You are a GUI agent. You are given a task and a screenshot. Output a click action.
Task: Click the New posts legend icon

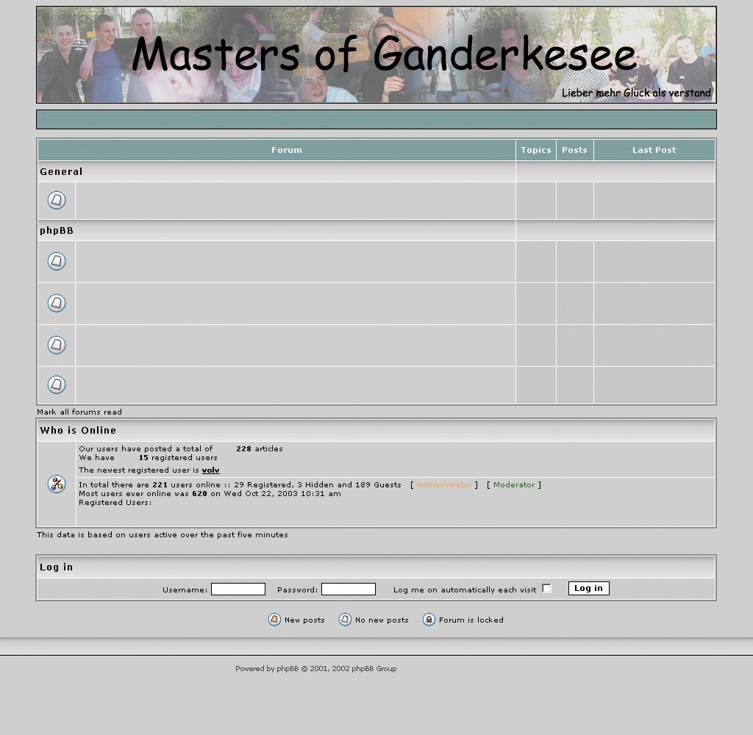pyautogui.click(x=274, y=620)
